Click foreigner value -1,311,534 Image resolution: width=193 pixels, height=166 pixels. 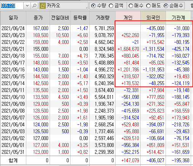click(153, 49)
